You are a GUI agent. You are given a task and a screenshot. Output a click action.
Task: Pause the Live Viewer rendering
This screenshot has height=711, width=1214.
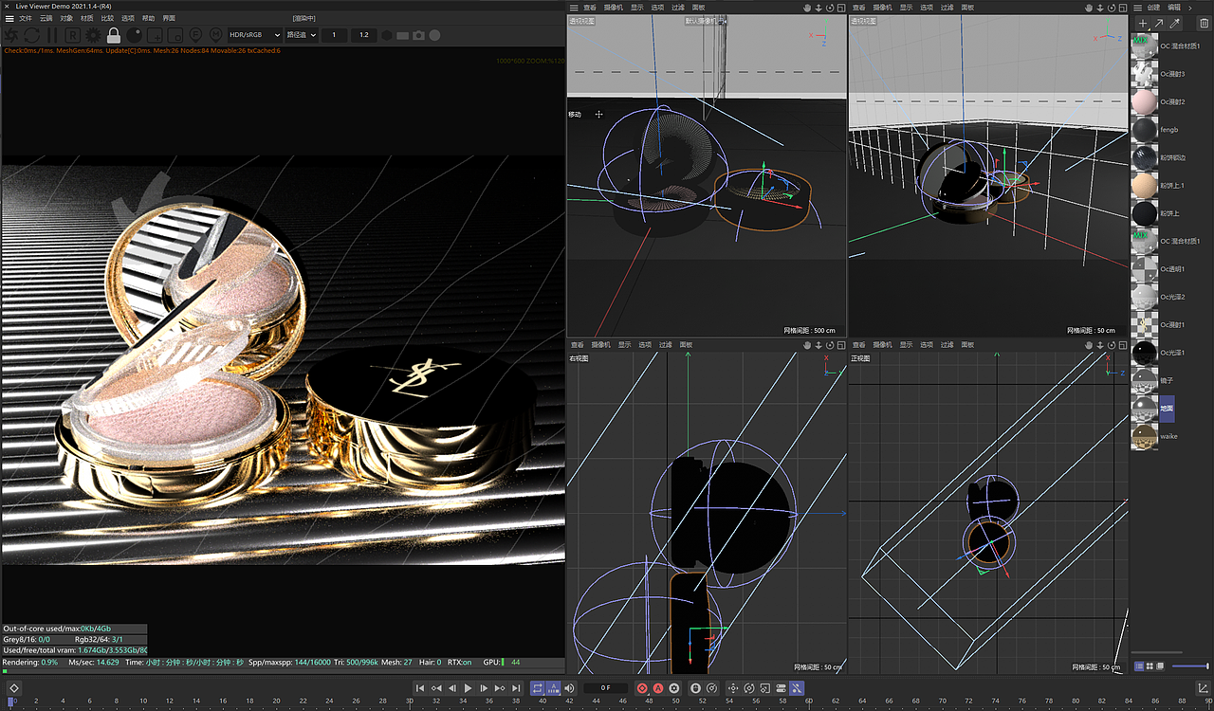[52, 35]
